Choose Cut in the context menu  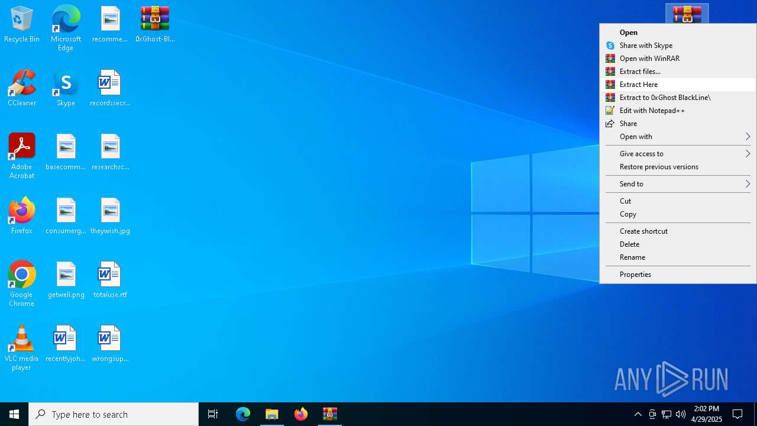[x=678, y=201]
